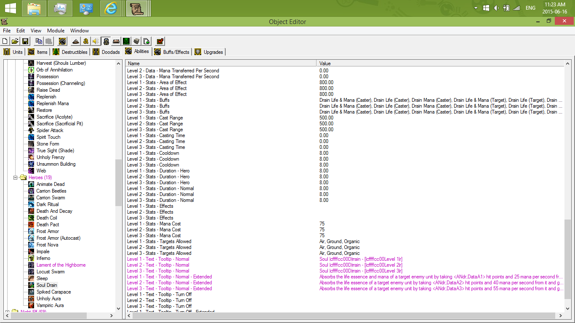
Task: Click ability tree scroll right arrow
Action: [112, 315]
